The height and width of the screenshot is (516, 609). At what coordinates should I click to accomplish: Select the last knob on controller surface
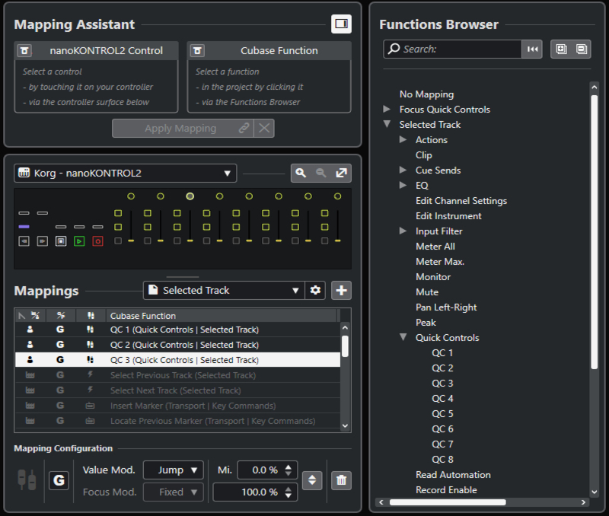click(x=338, y=196)
